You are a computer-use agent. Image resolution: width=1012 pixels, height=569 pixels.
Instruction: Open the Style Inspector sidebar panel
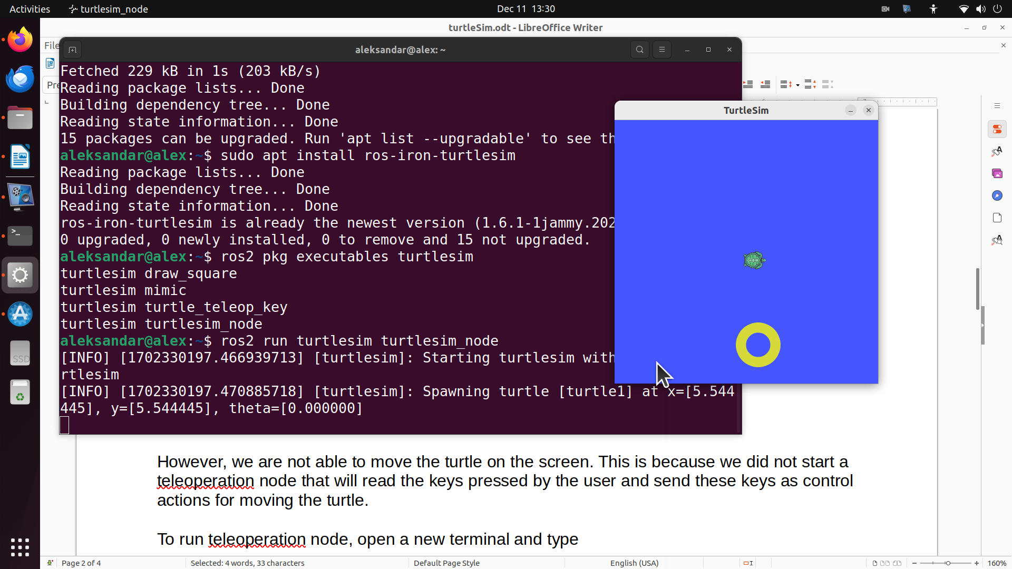tap(997, 240)
